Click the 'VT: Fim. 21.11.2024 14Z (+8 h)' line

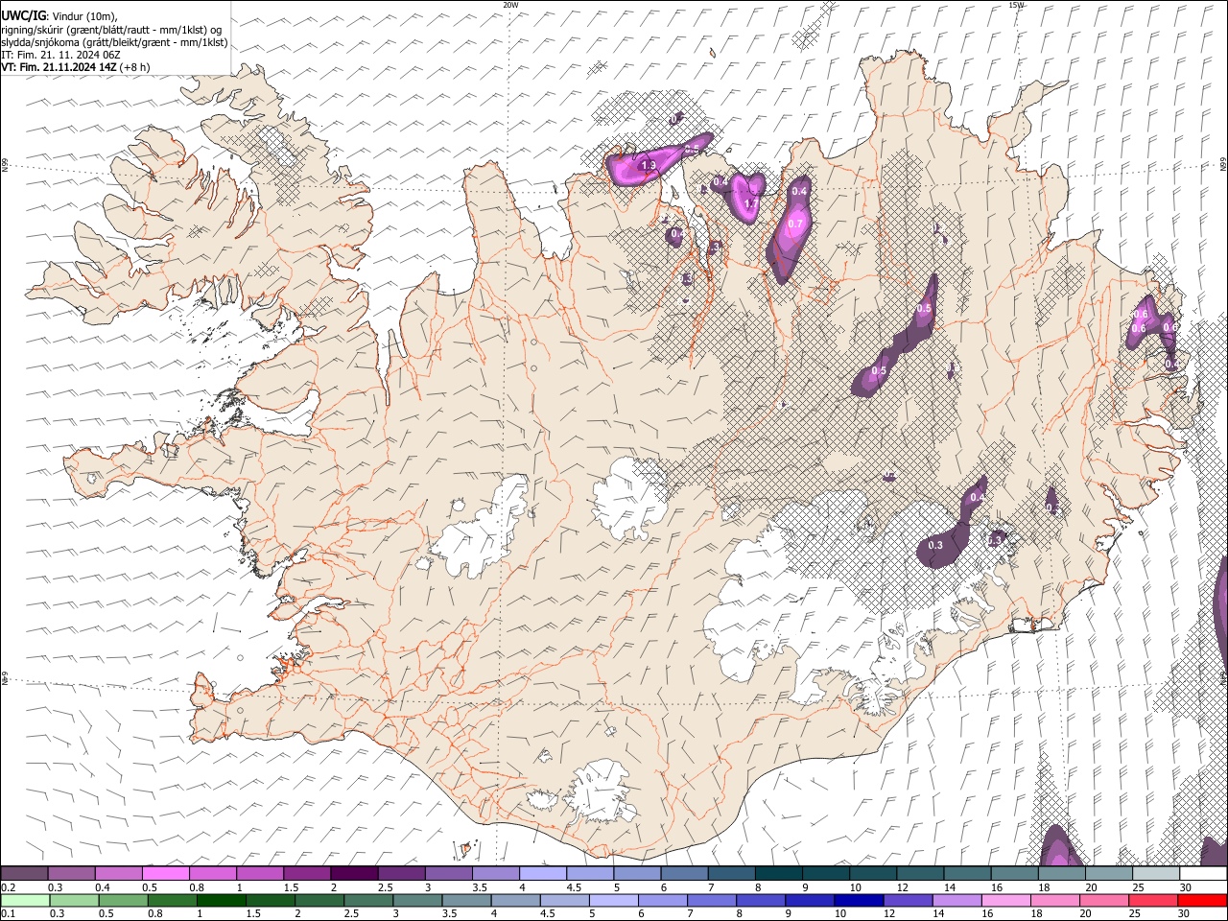(75, 67)
